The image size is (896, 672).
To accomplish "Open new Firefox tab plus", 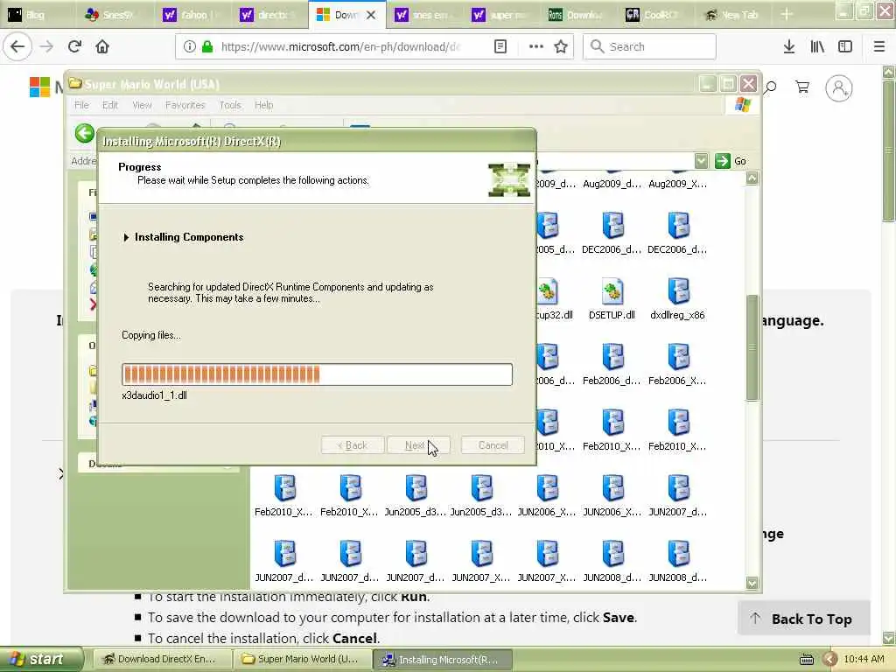I will tap(787, 14).
